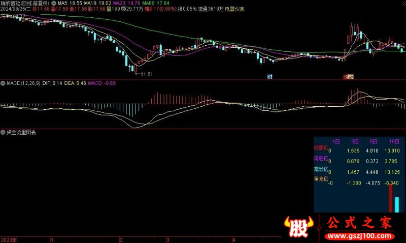Click month marker 1 on the time axis
This screenshot has height=243, width=406.
tap(52, 240)
